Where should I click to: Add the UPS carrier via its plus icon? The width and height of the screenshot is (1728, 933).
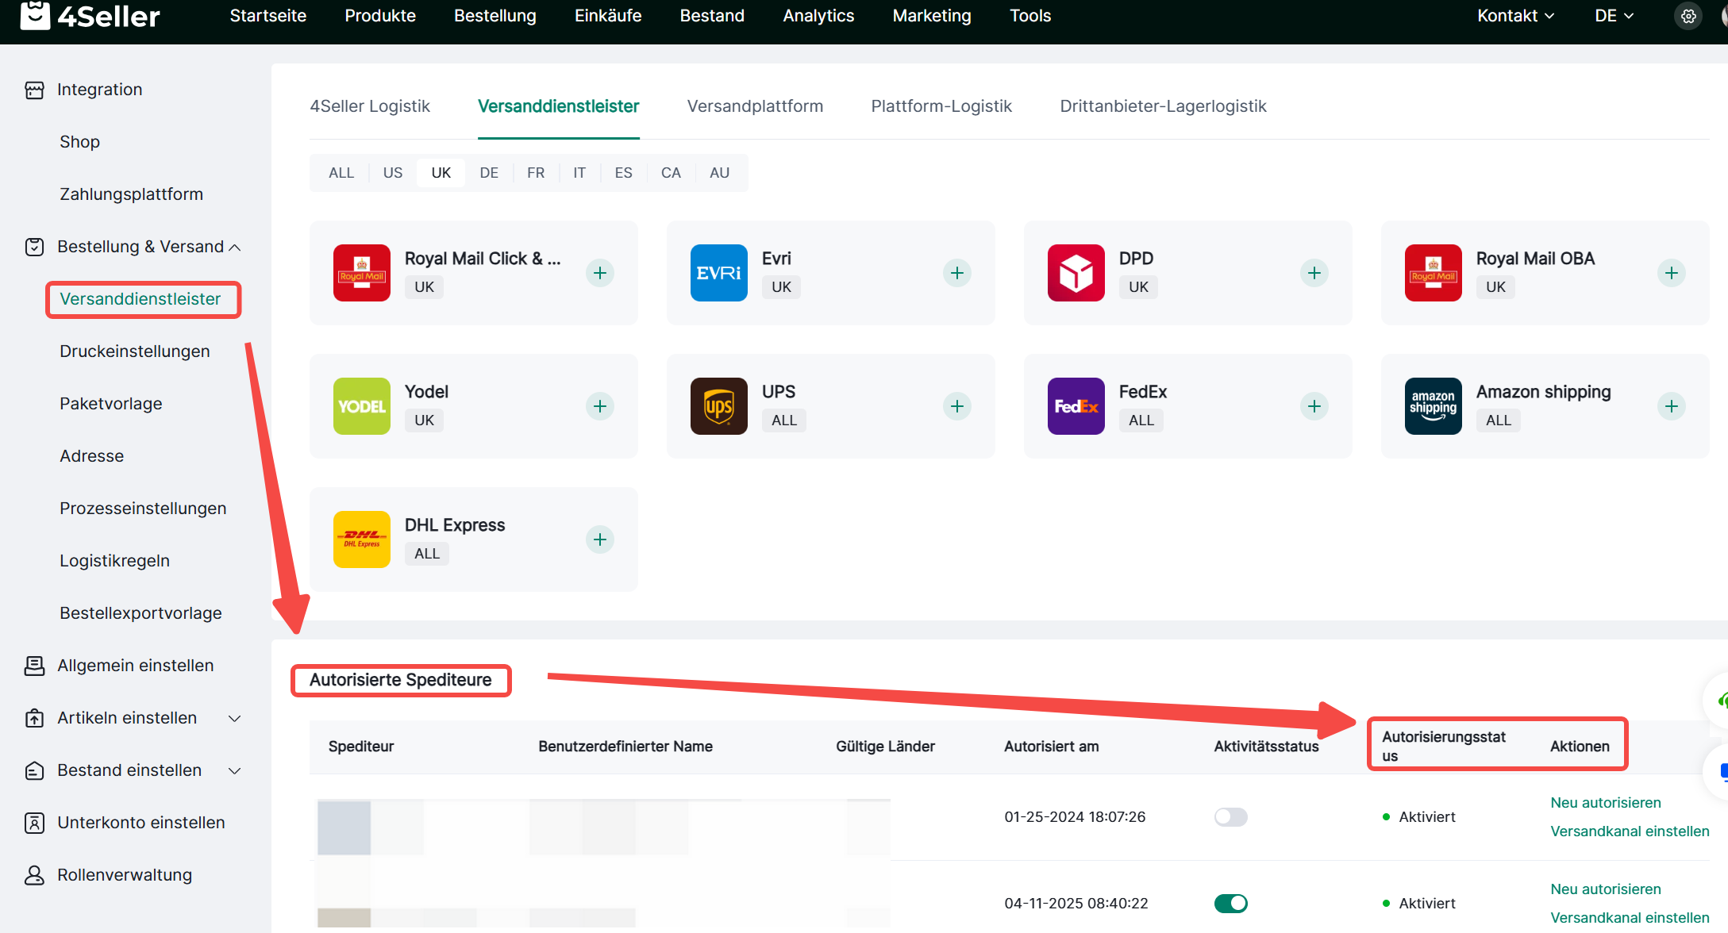coord(957,406)
